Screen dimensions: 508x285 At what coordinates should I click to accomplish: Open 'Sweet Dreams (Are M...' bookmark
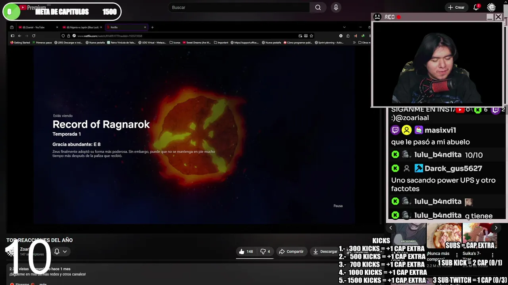197,42
